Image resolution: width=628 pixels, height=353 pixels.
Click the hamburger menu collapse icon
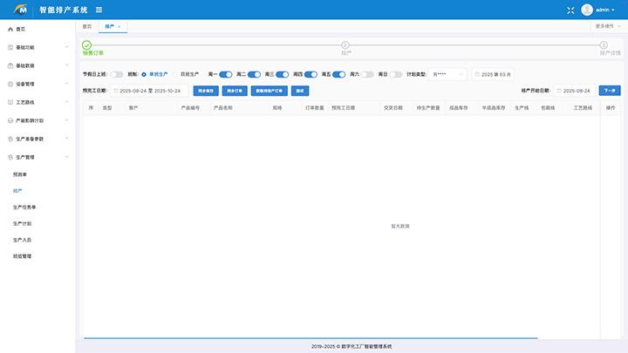point(99,10)
